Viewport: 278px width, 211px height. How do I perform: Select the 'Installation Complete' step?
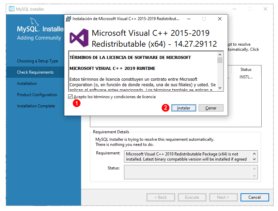(36, 106)
